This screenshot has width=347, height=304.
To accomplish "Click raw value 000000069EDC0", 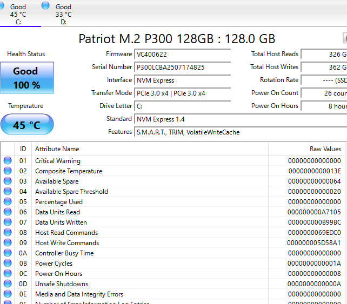I will point(314,233).
